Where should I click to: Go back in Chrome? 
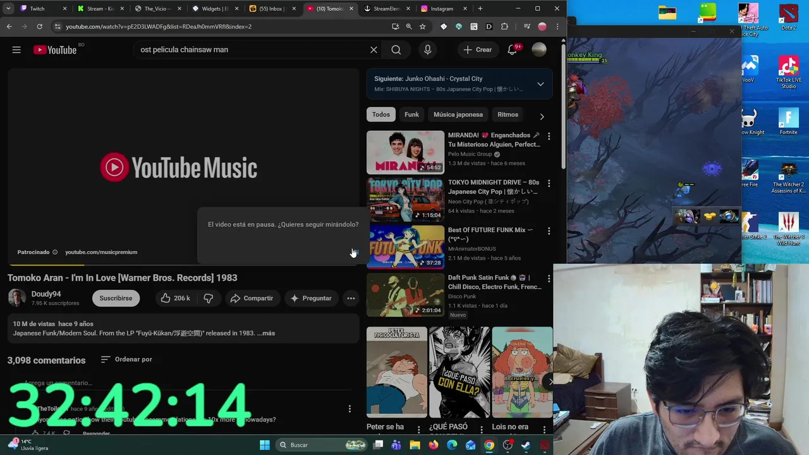click(9, 27)
